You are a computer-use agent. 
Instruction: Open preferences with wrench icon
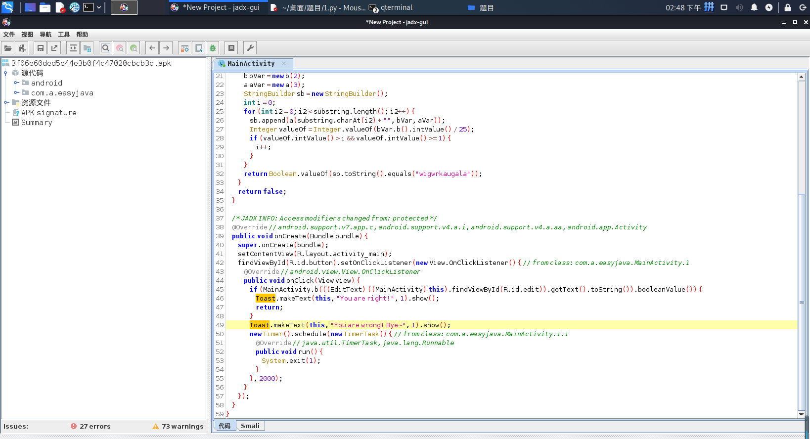point(250,48)
